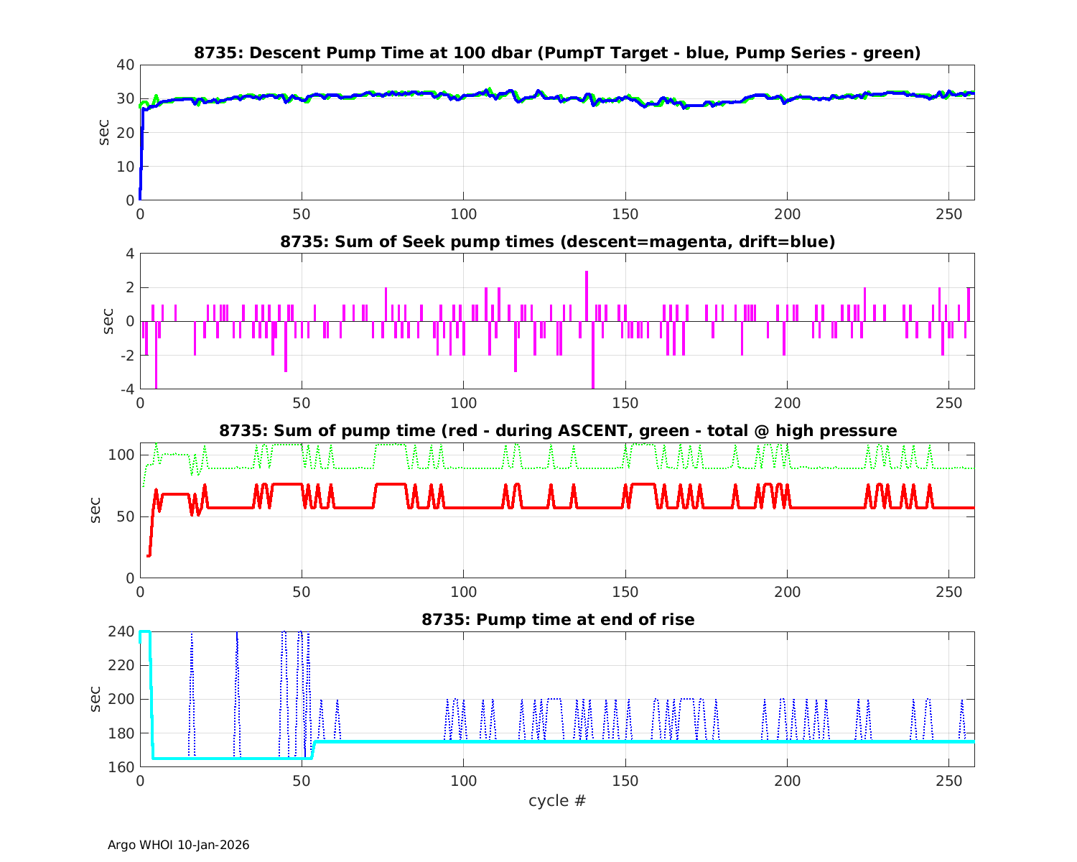Click the 160 y-axis tick on bottom chart
The width and height of the screenshot is (1077, 862).
coord(123,767)
